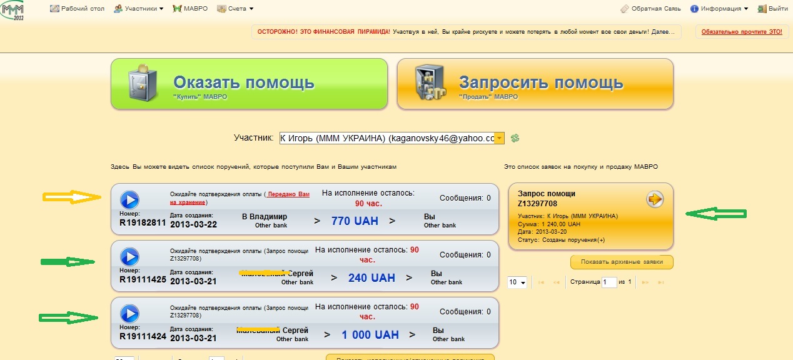Expand the Счета menu
Viewport: 793px width, 360px height.
[x=235, y=9]
